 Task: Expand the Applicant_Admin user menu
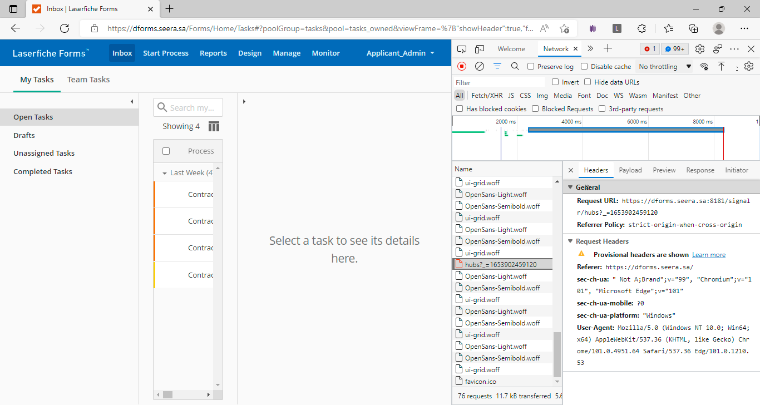point(400,53)
